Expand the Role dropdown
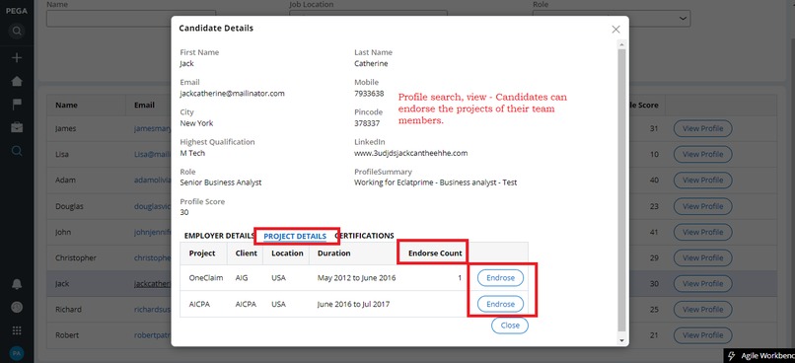The width and height of the screenshot is (795, 363). 683,19
